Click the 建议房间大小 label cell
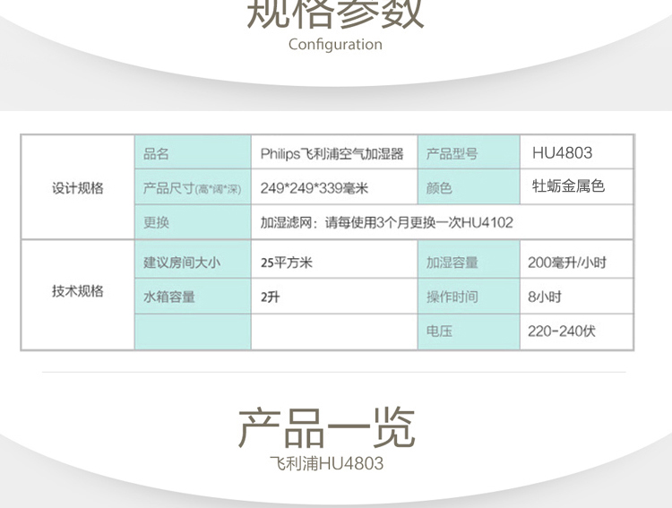Viewport: 672px width, 508px height. [x=193, y=259]
